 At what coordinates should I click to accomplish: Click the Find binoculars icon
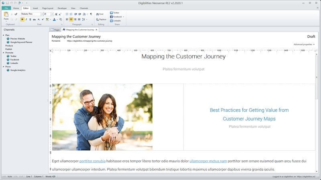[98, 14]
